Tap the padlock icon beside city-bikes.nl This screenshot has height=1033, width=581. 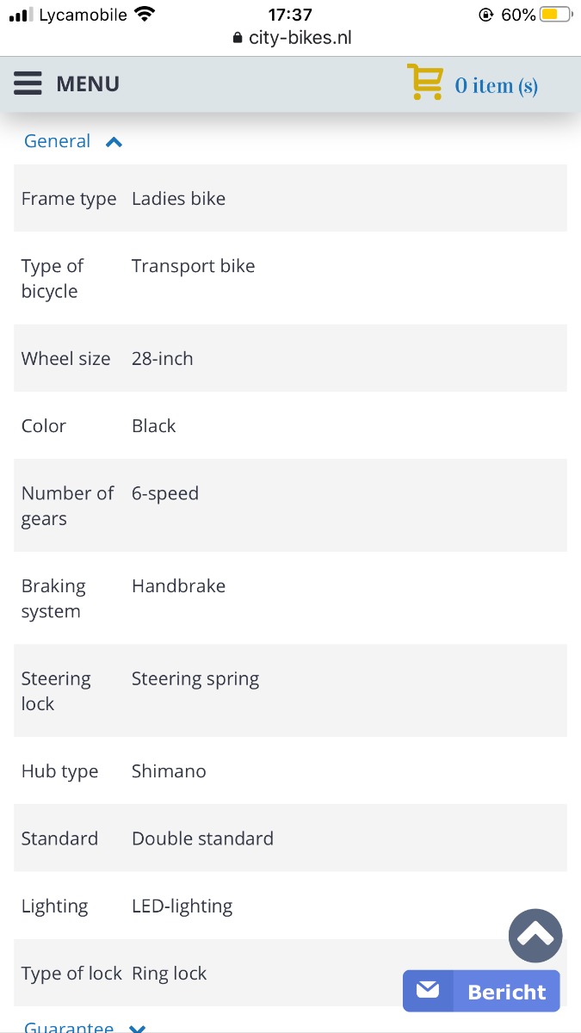point(238,39)
